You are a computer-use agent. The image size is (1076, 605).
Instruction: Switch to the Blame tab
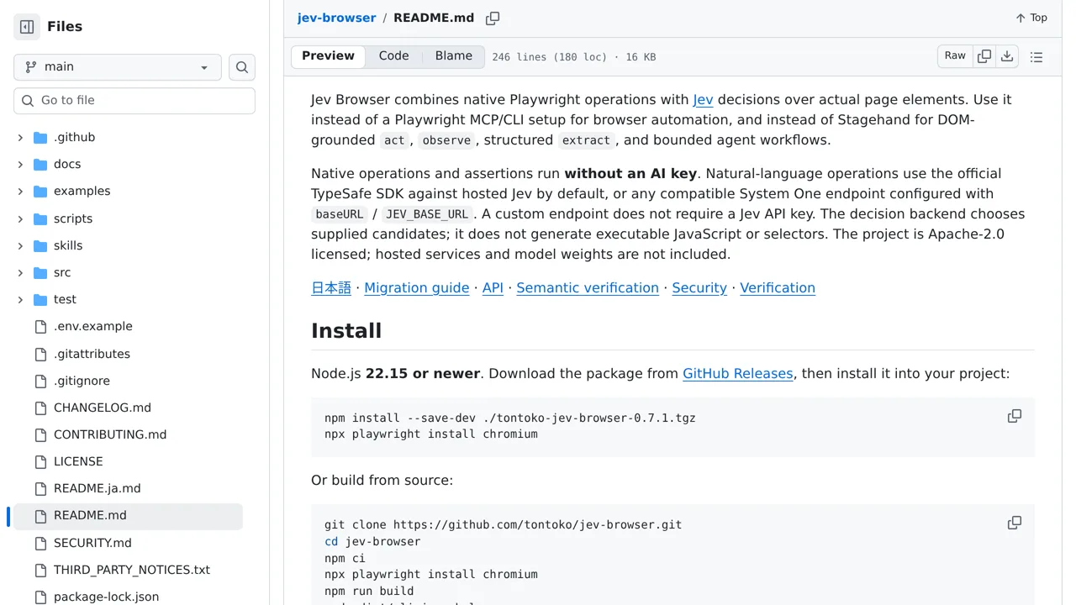tap(453, 56)
